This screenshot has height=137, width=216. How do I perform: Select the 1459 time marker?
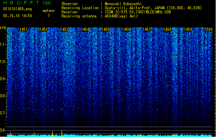pos(188,29)
